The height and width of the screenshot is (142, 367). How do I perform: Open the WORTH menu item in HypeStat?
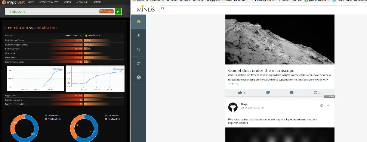[x=67, y=2]
